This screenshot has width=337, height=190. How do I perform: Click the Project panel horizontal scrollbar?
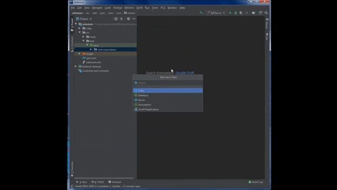tap(104, 178)
